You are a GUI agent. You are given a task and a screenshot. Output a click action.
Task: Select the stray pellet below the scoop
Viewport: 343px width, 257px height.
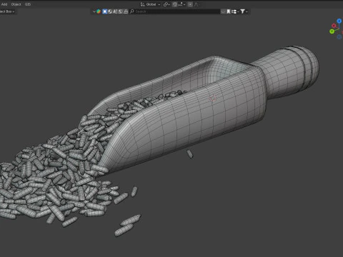tap(189, 153)
